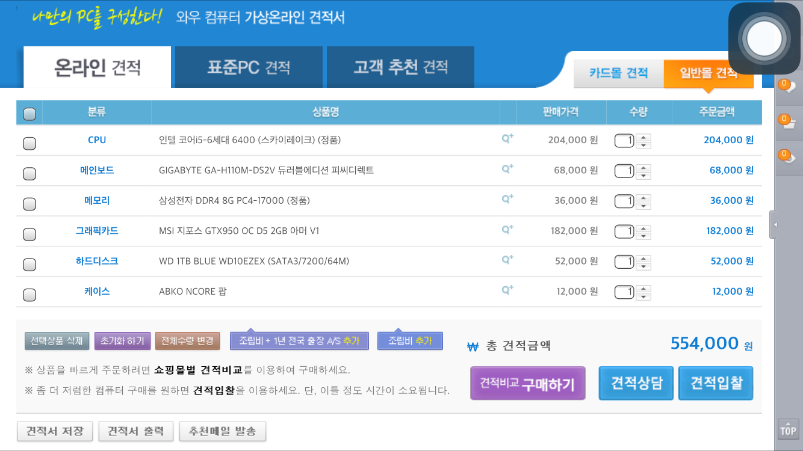Open the sidebar shopping cart icon

[x=787, y=121]
